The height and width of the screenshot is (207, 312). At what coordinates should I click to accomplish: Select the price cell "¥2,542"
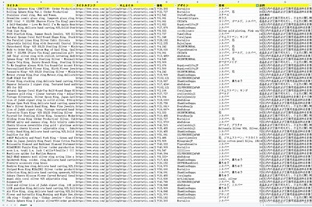click(x=167, y=15)
